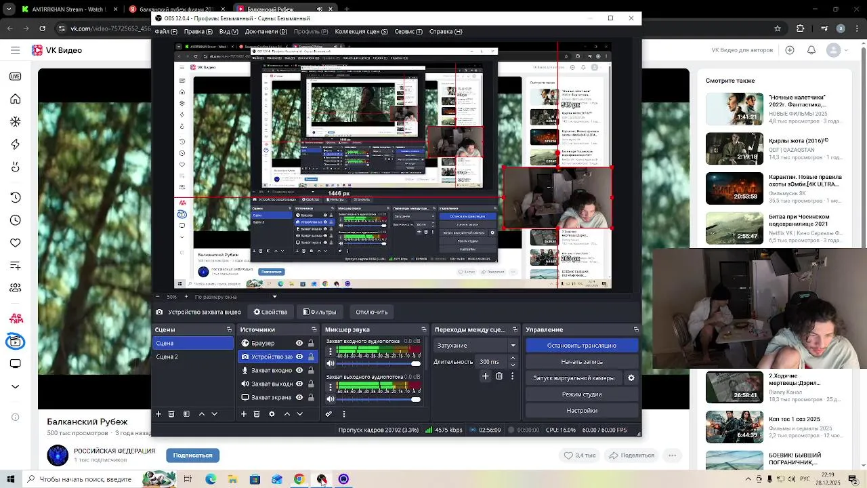Image resolution: width=867 pixels, height=488 pixels.
Task: Open VK Video hamburger menu
Action: (x=15, y=50)
